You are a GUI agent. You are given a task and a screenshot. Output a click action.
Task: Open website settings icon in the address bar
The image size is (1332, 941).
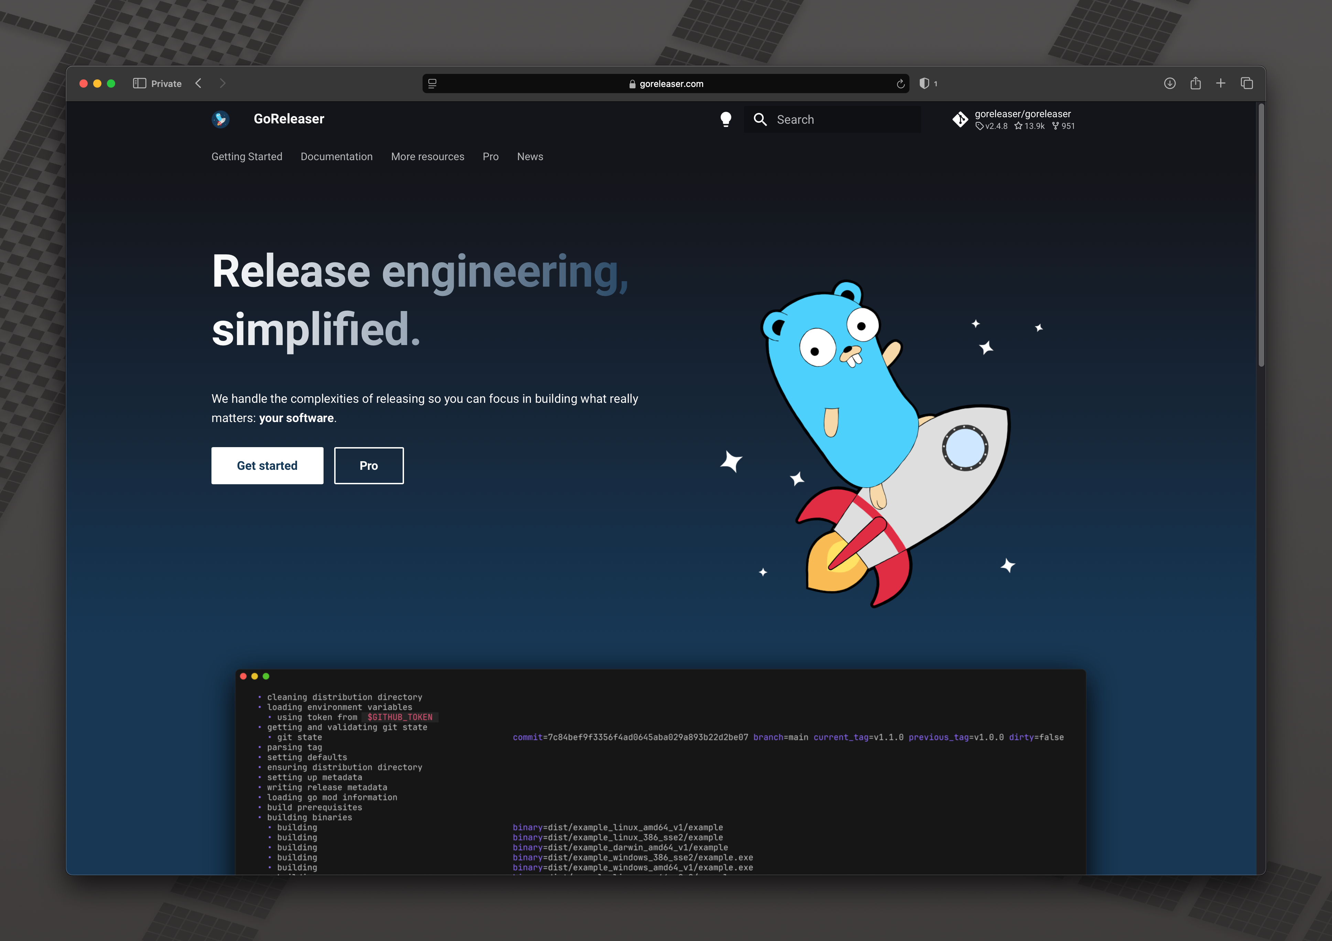(x=432, y=84)
